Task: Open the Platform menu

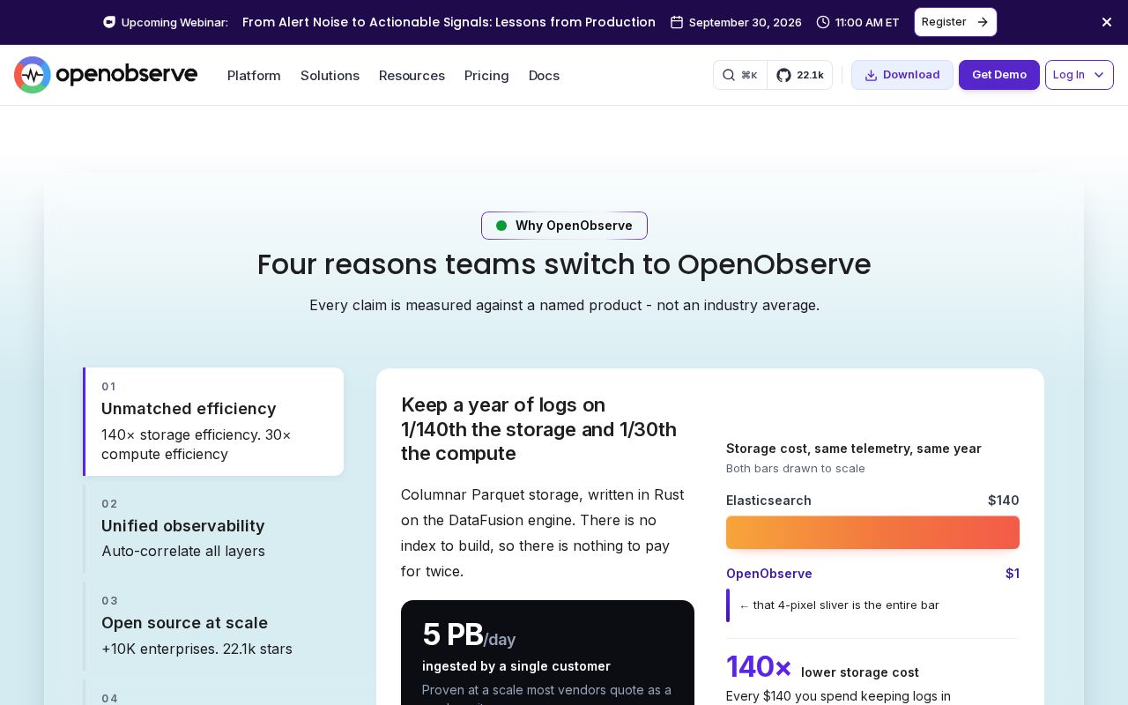Action: [x=254, y=76]
